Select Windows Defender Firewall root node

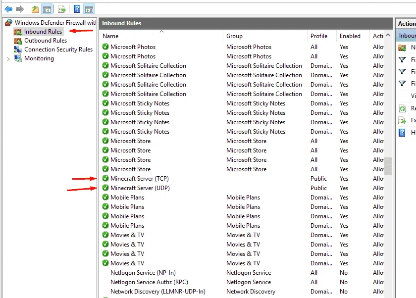(x=51, y=23)
